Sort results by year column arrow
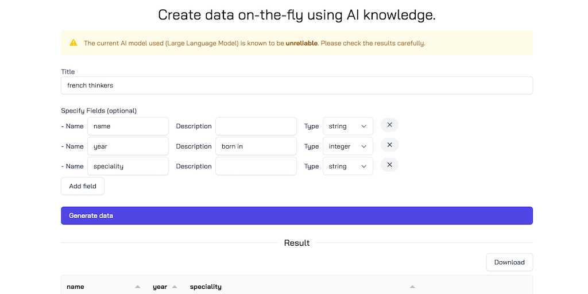Image resolution: width=588 pixels, height=294 pixels. pos(175,287)
